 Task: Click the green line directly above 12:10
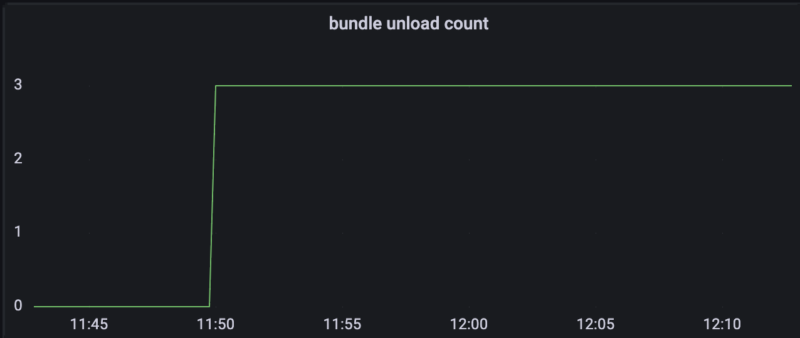click(722, 85)
